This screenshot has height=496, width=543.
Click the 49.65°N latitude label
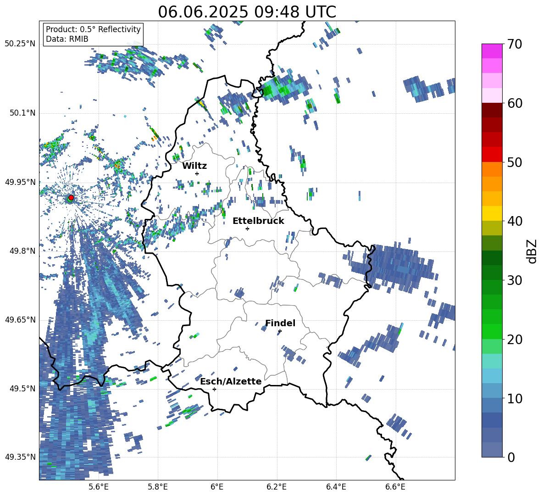click(20, 319)
